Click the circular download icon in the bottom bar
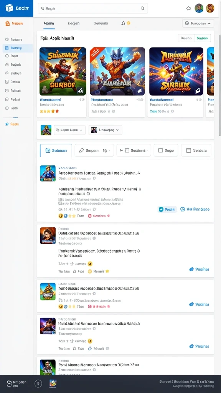221x393 pixels. (x=38, y=383)
